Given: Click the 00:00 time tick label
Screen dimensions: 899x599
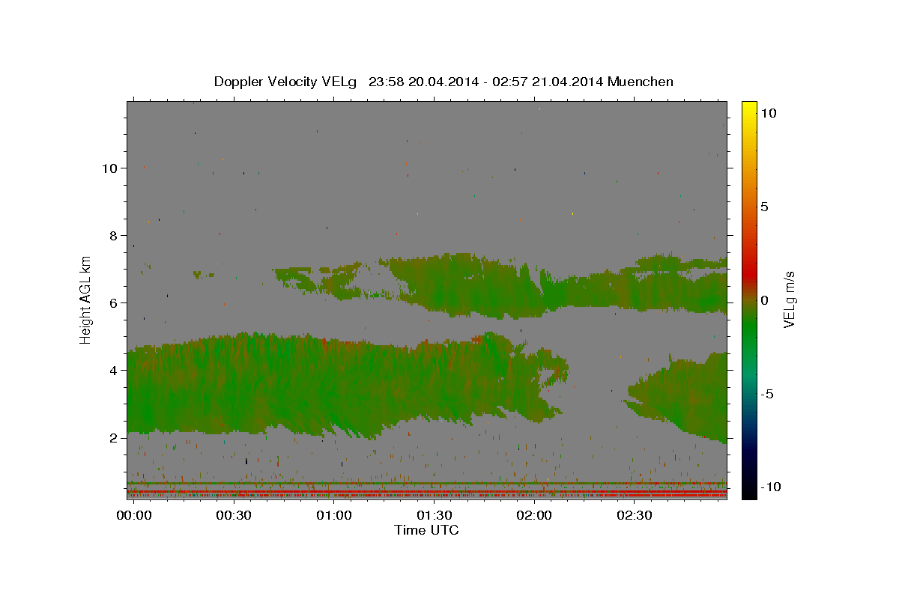Looking at the screenshot, I should click(133, 516).
